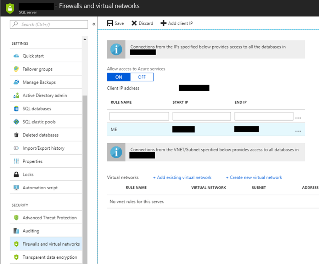Image resolution: width=319 pixels, height=264 pixels.
Task: Click the Discard X icon
Action: (134, 23)
